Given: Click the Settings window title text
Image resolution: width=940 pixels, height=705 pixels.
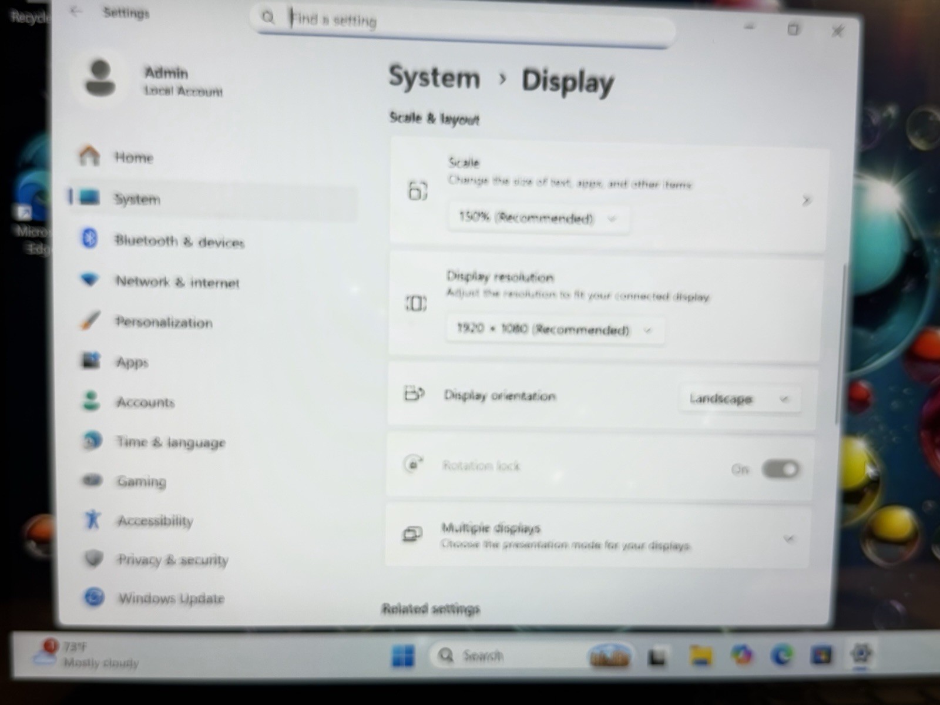Looking at the screenshot, I should point(126,12).
